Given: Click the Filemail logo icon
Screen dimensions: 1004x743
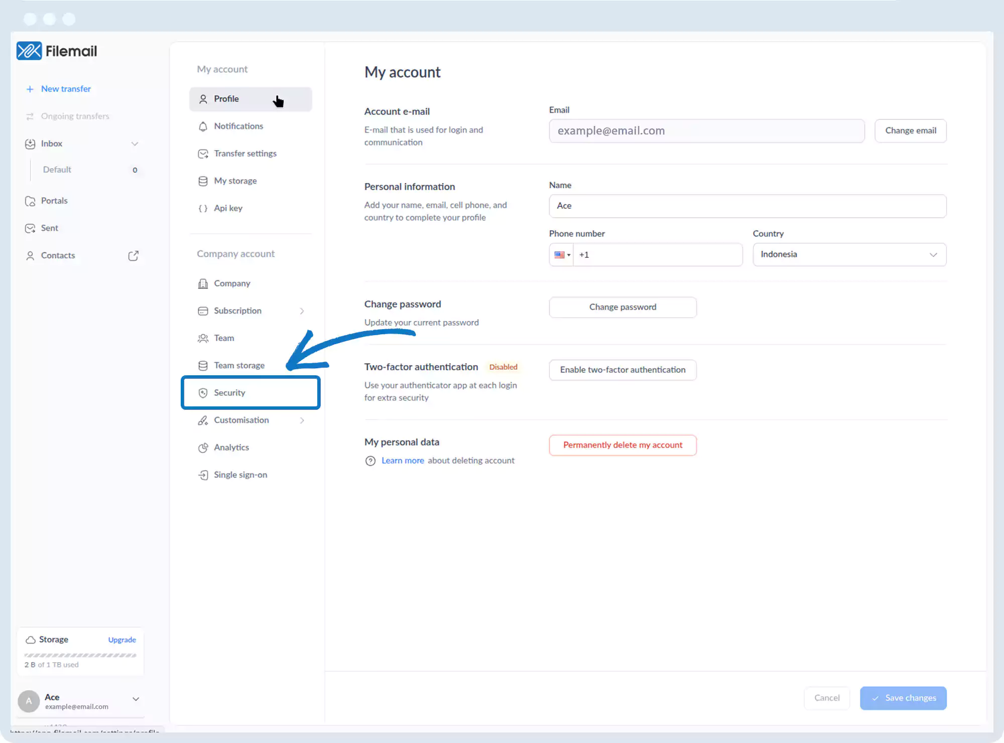Looking at the screenshot, I should click(29, 51).
